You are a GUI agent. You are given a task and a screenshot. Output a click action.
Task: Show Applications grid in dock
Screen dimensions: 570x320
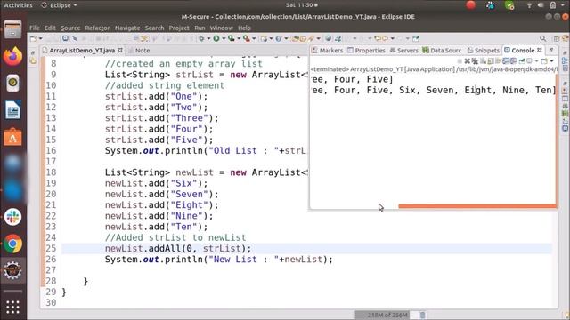12,307
